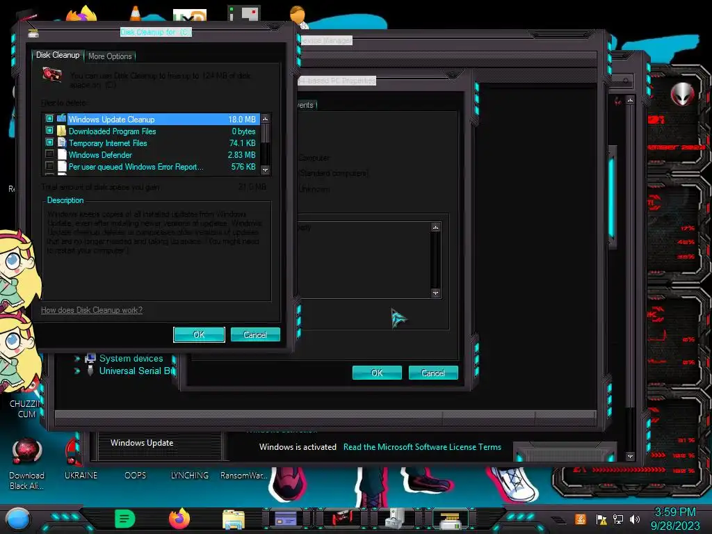Screen dimensions: 712x534
Task: Open the How does Disk Cleanup work link
Action: 92,310
